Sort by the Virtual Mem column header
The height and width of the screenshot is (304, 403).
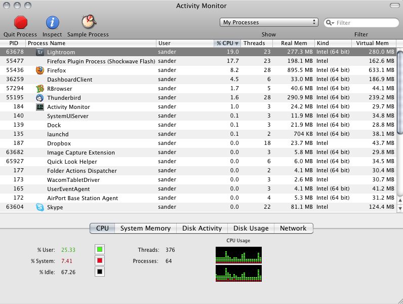pyautogui.click(x=374, y=43)
